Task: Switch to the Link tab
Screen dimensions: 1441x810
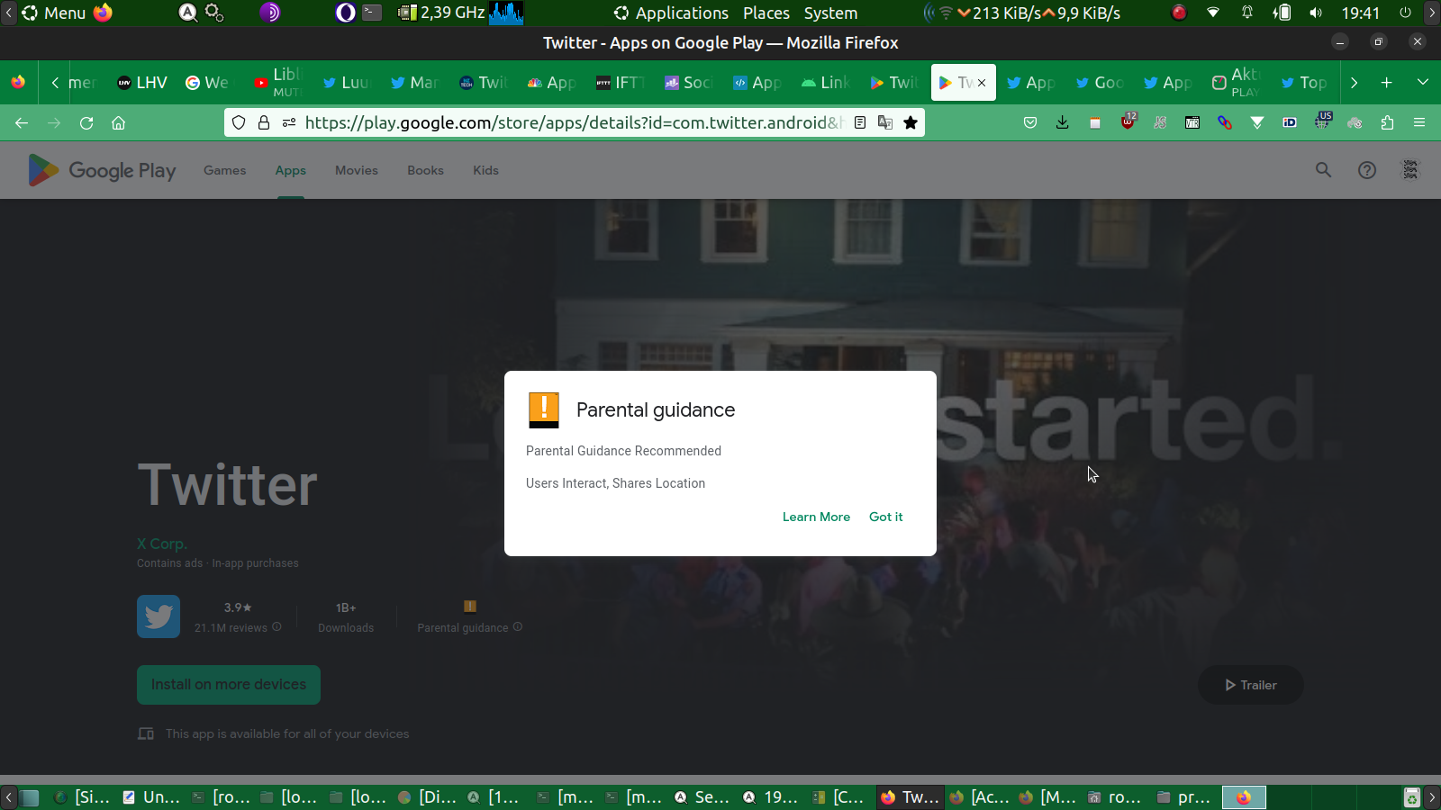Action: [x=827, y=83]
